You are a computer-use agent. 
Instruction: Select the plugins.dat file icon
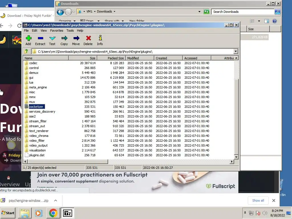27,155
